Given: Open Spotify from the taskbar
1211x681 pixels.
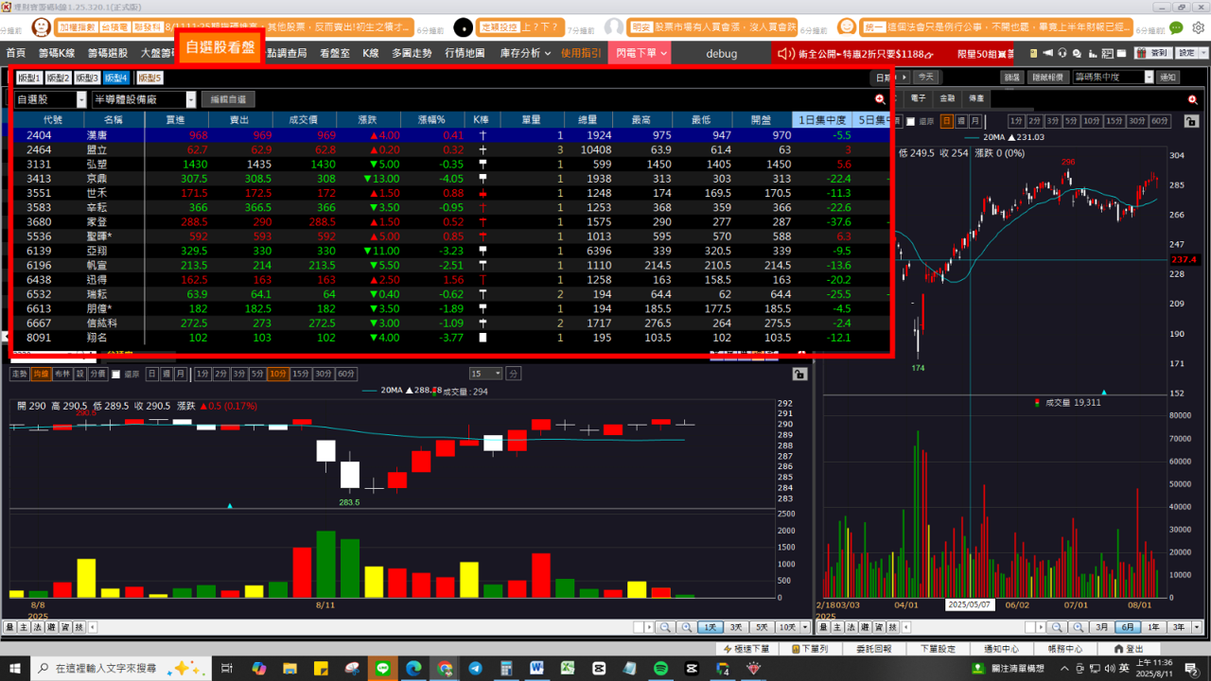Looking at the screenshot, I should tap(661, 669).
